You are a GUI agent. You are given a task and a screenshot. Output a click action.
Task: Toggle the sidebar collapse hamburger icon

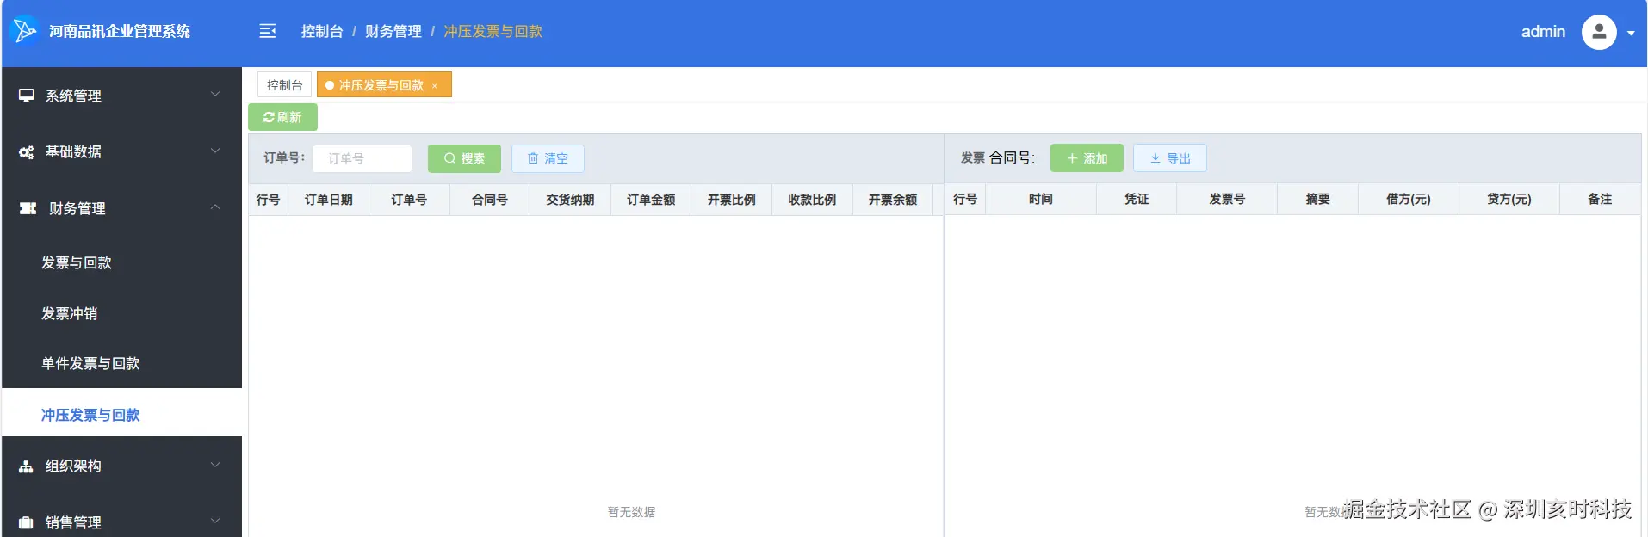[x=268, y=31]
